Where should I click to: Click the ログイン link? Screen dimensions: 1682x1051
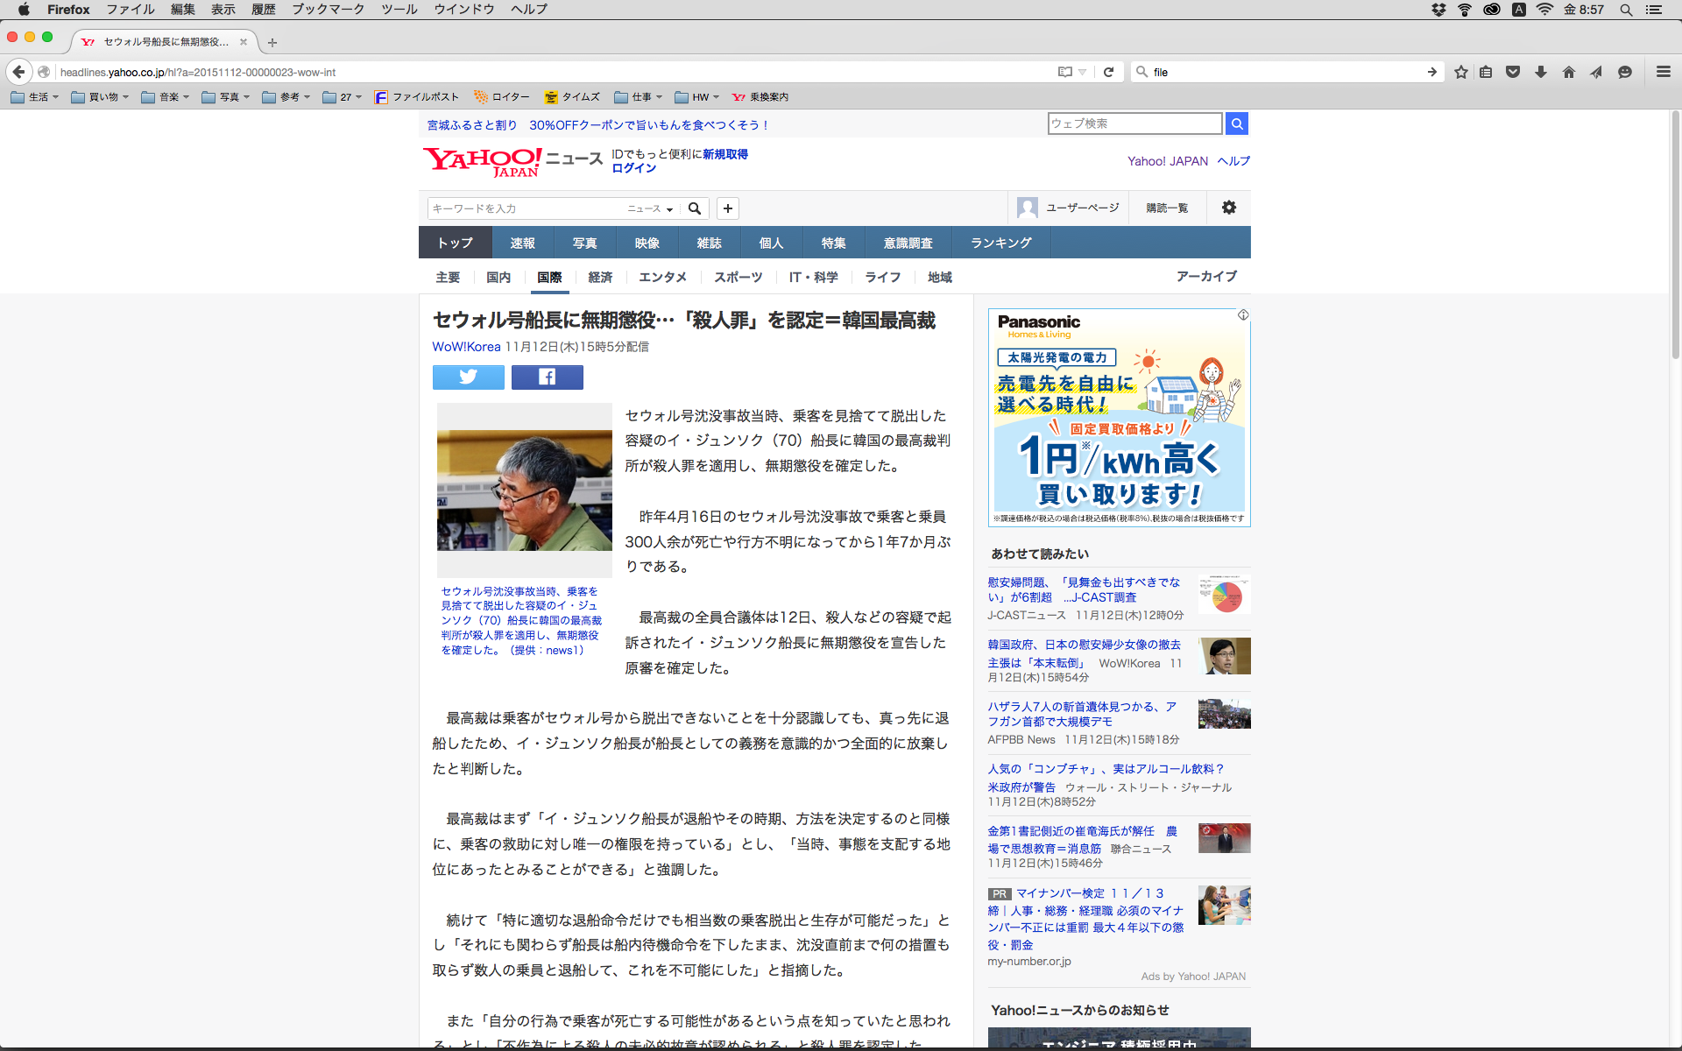633,168
